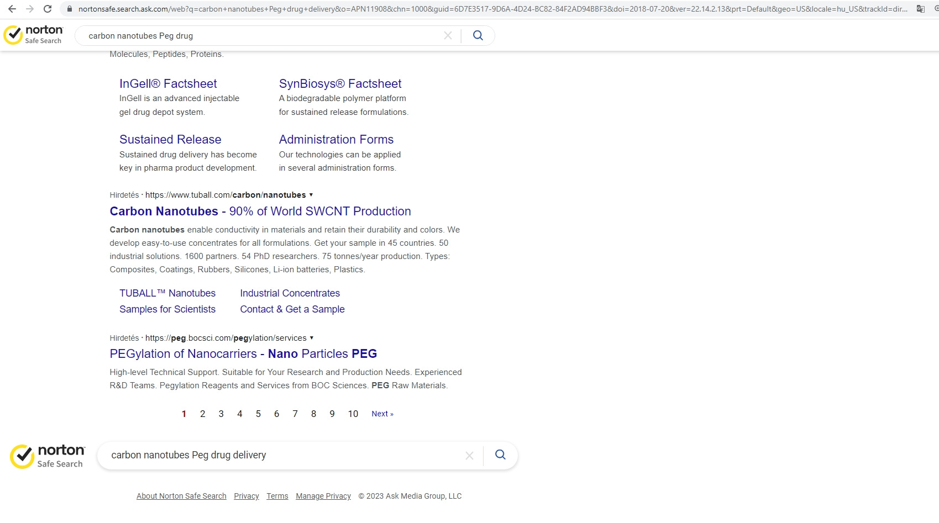Clear the bottom search box with X
Image resolution: width=939 pixels, height=523 pixels.
(x=469, y=456)
